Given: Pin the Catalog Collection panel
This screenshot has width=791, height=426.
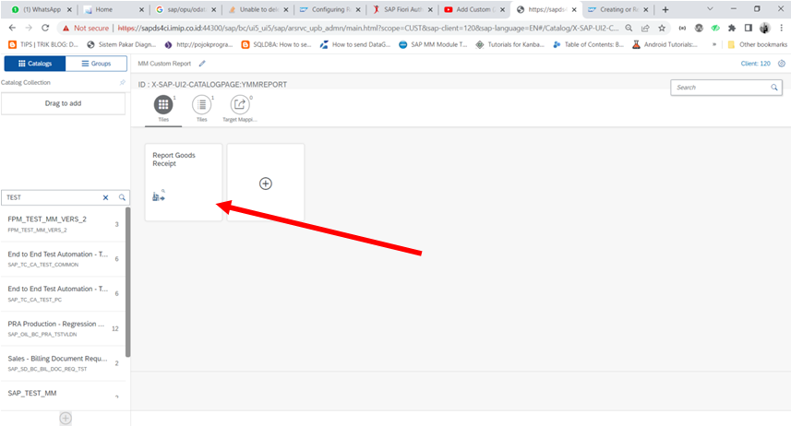Looking at the screenshot, I should pyautogui.click(x=122, y=82).
